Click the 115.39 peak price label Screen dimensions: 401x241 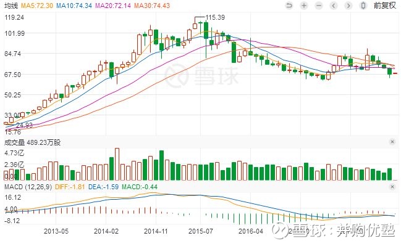point(215,17)
